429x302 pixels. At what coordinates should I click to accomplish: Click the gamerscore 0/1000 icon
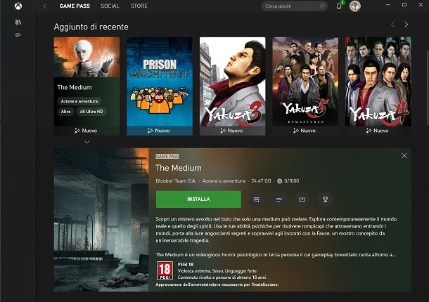click(x=279, y=181)
